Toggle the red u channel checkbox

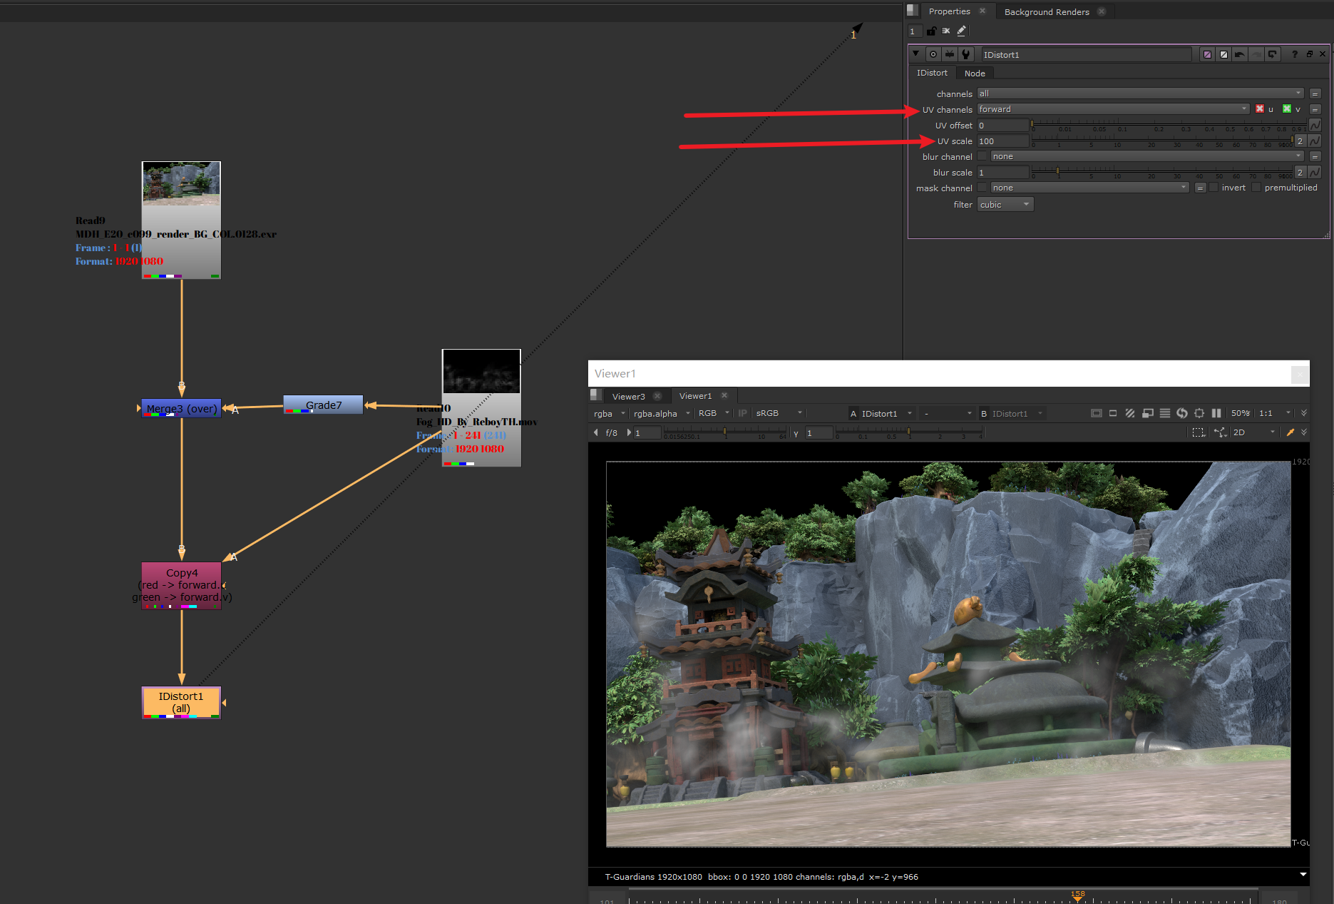pos(1260,109)
